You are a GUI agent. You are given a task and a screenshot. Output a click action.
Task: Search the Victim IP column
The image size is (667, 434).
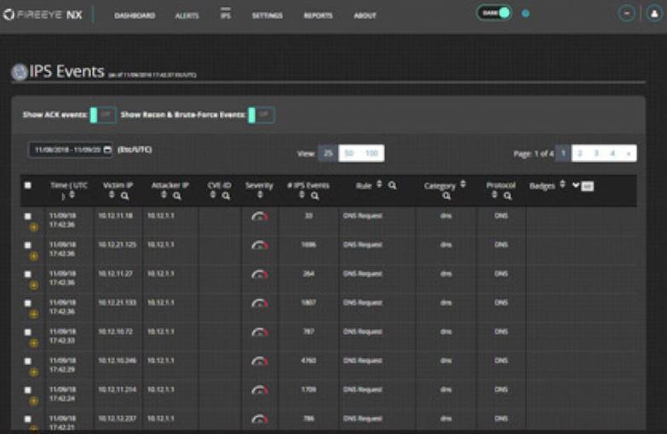pos(124,196)
